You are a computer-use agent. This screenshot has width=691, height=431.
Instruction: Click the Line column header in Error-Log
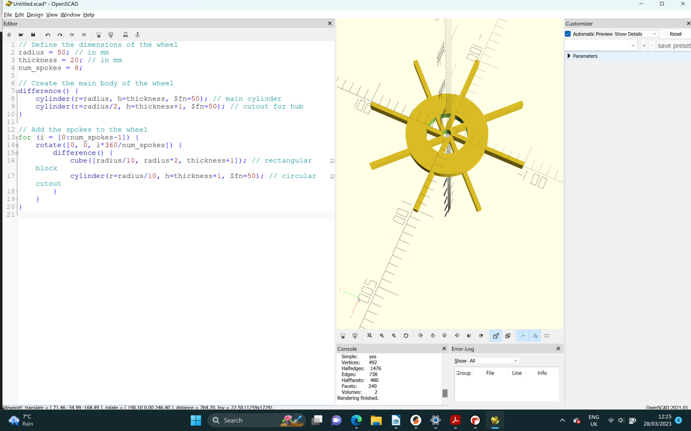pos(517,373)
